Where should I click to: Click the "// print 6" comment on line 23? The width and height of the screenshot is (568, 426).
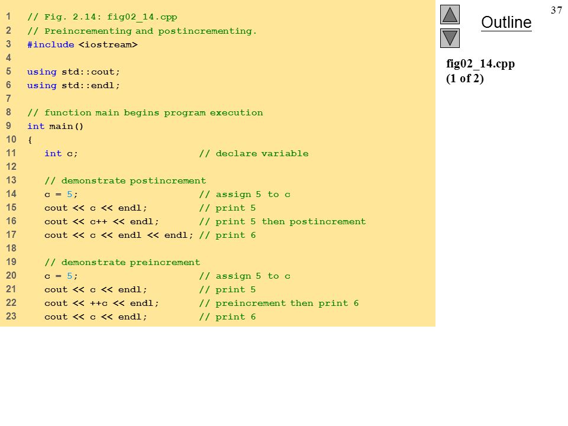coord(227,317)
